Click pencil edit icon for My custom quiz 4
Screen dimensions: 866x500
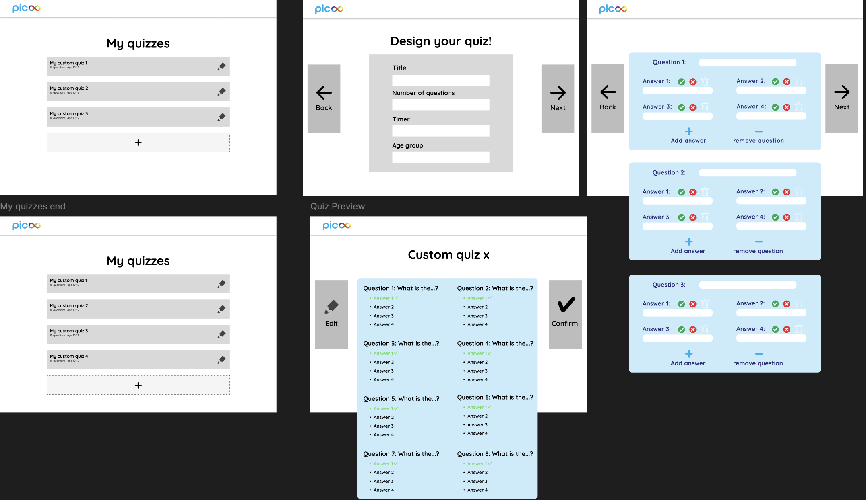tap(221, 359)
